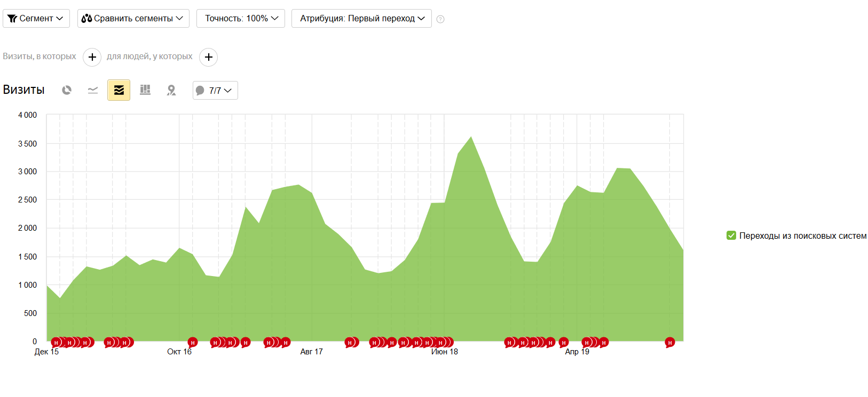Screen dimensions: 868x397
Task: Click the isolated annotation marker above 'Окт 16'
Action: click(193, 342)
